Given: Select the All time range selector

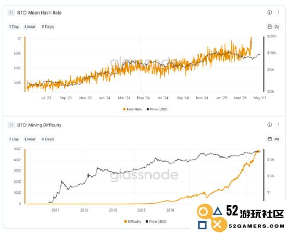Looking at the screenshot, I should tap(277, 139).
